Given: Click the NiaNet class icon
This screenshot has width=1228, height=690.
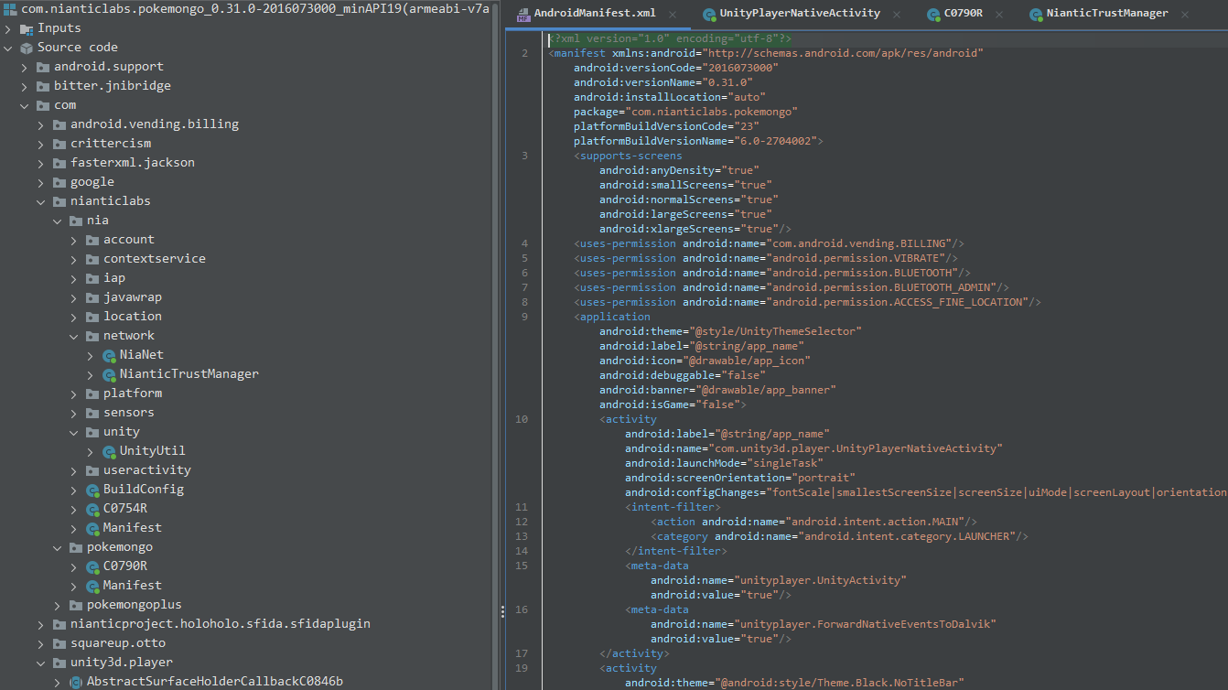Looking at the screenshot, I should pyautogui.click(x=109, y=355).
